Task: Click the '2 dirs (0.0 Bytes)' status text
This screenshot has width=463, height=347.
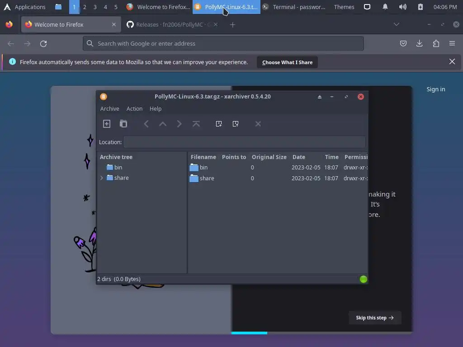Action: pyautogui.click(x=119, y=279)
